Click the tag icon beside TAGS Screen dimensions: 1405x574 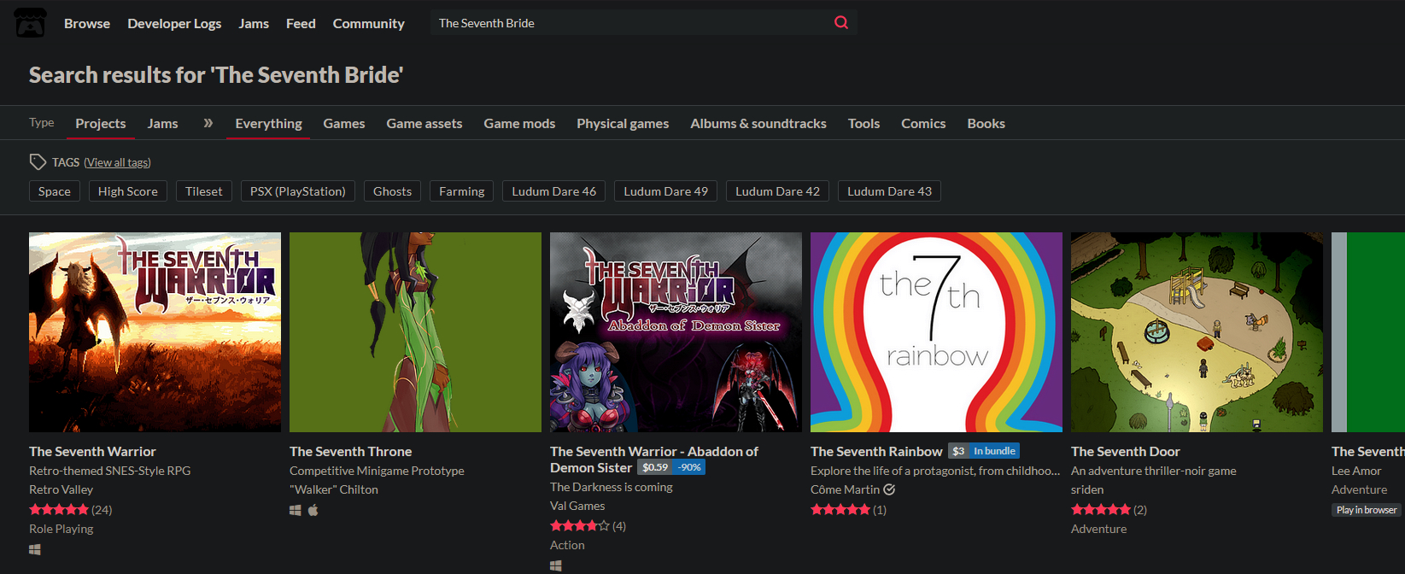click(x=38, y=161)
